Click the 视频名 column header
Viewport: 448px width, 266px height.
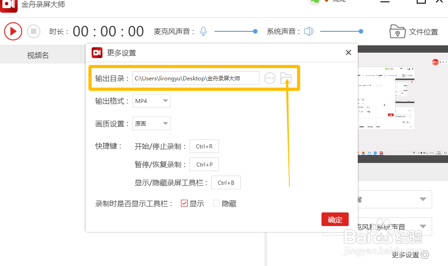tap(38, 55)
